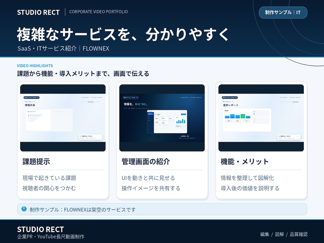The width and height of the screenshot is (324, 243).
Task: Click the line UIを動きと共に見せる
Action: (148, 178)
